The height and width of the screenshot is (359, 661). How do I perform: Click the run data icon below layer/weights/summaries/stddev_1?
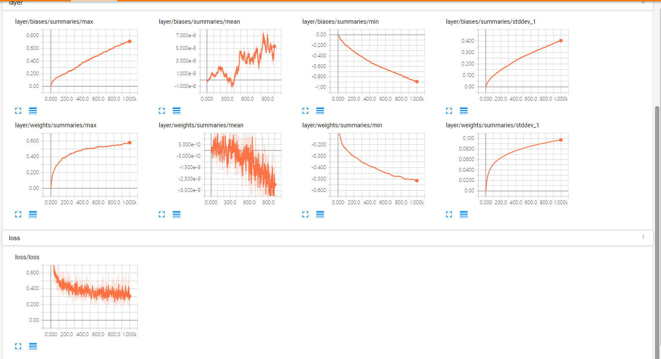[464, 214]
